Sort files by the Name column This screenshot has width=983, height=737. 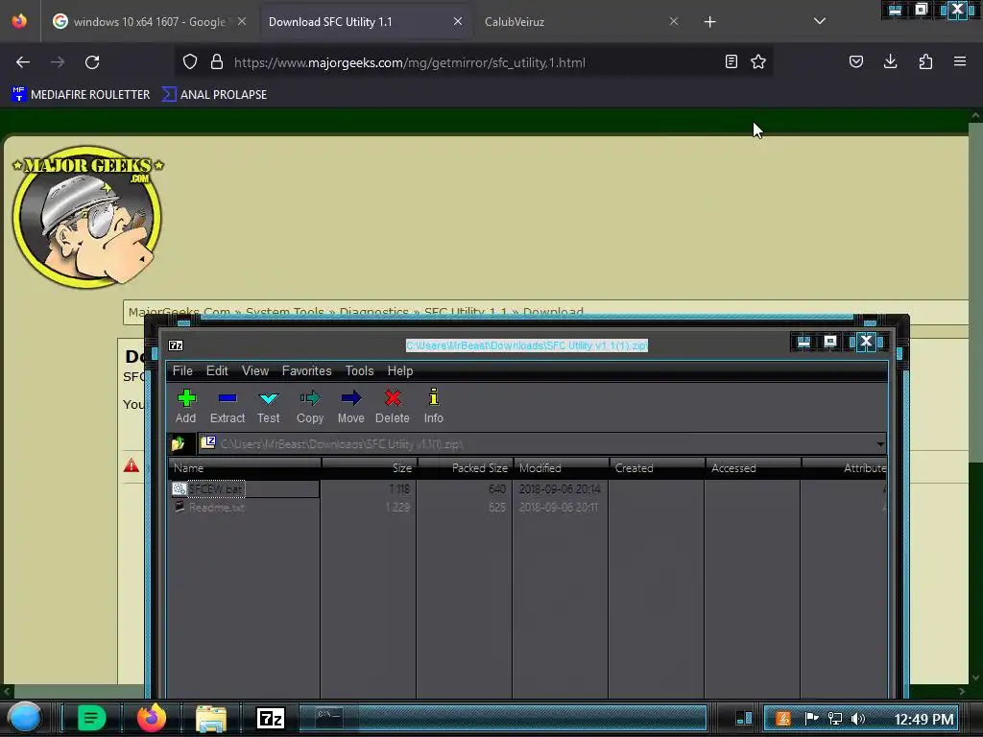click(x=245, y=468)
